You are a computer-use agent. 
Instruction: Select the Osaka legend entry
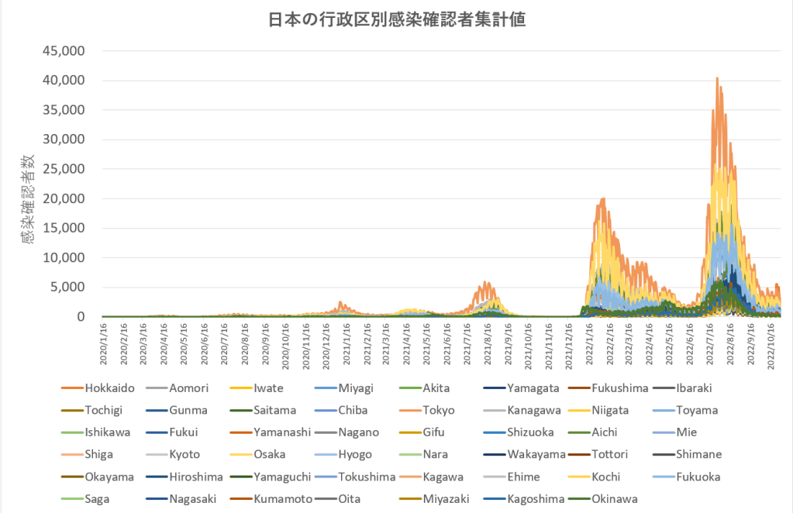coord(272,454)
